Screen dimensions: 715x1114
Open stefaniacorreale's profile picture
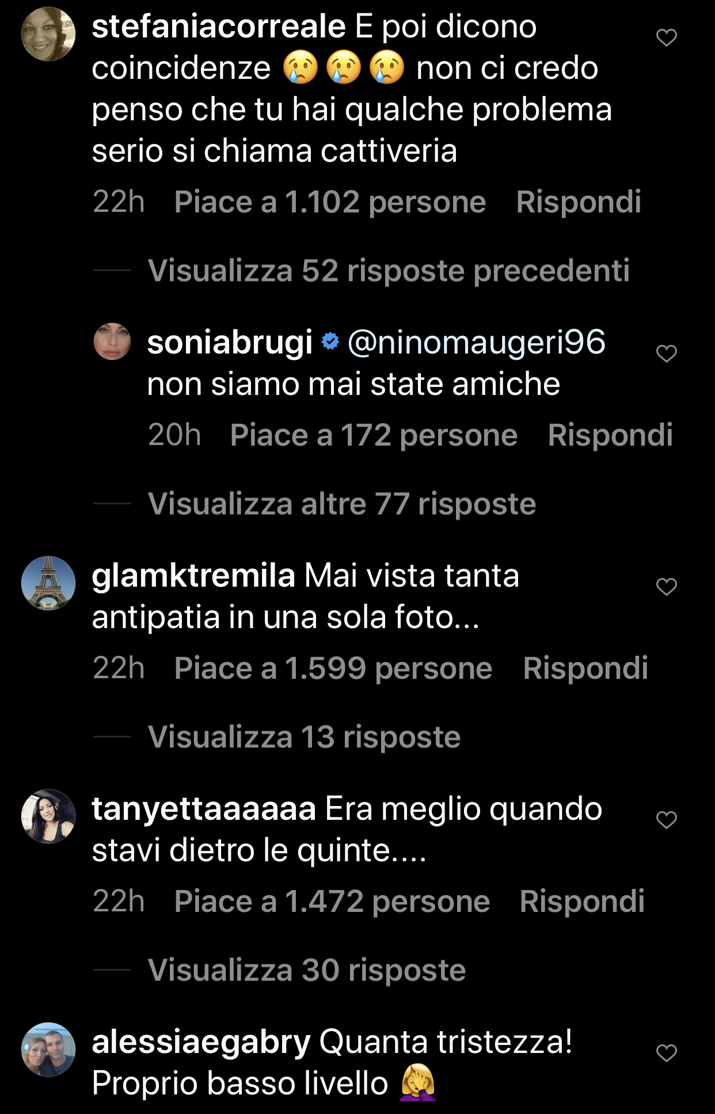tap(48, 34)
